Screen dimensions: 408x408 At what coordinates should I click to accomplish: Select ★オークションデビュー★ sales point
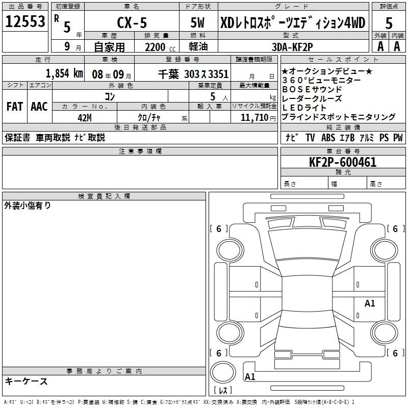pos(327,71)
